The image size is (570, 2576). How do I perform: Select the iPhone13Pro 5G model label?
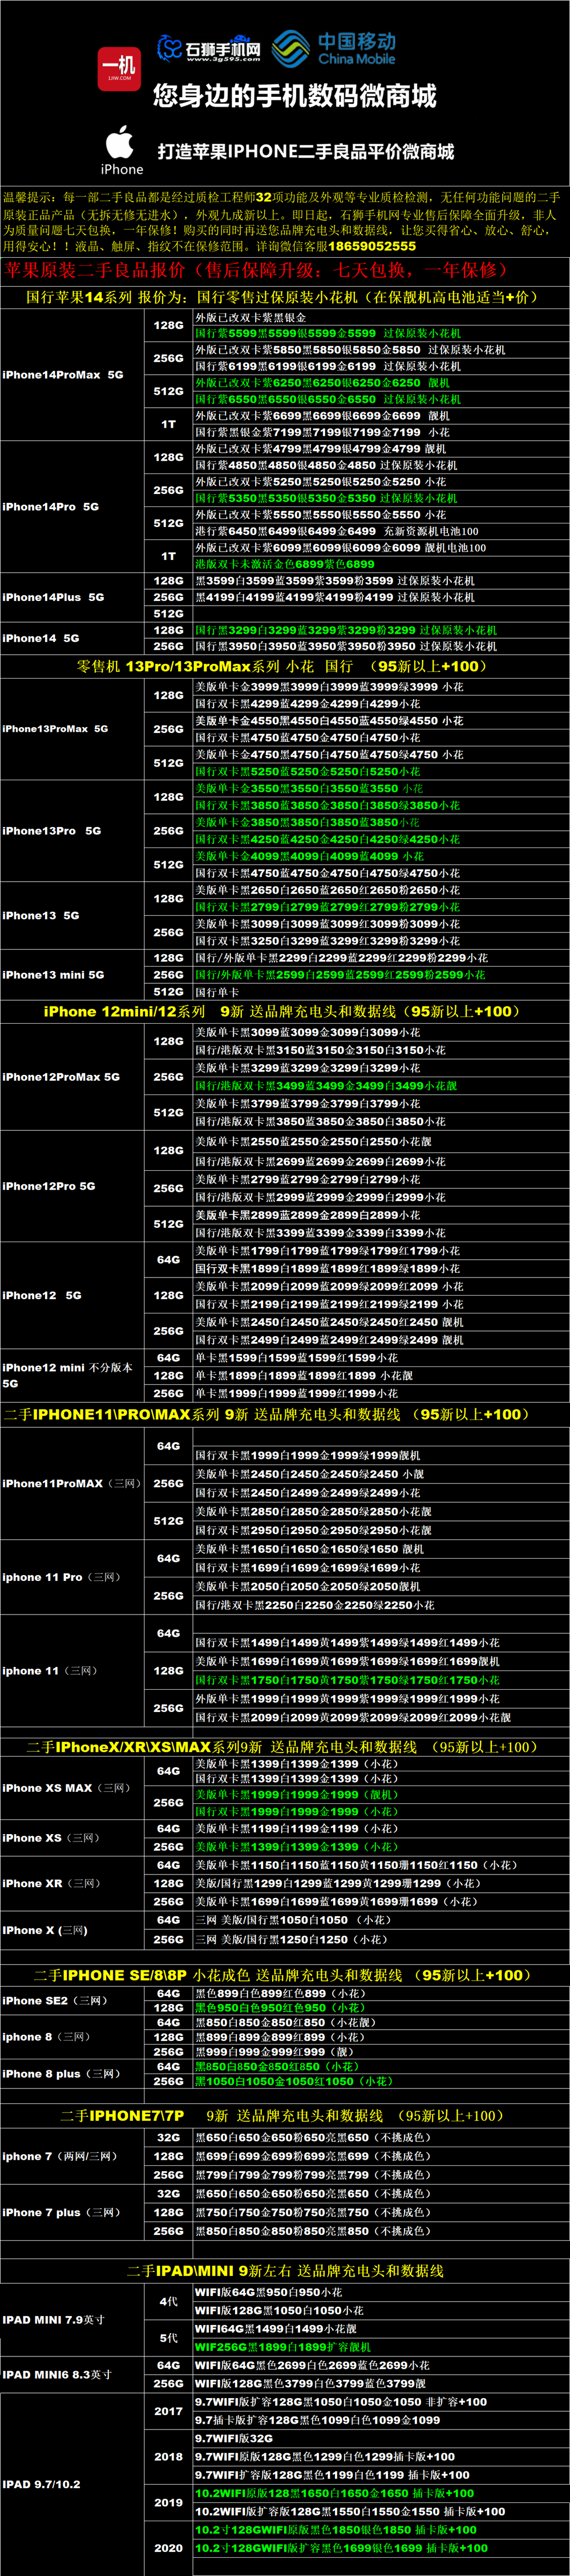[x=52, y=831]
